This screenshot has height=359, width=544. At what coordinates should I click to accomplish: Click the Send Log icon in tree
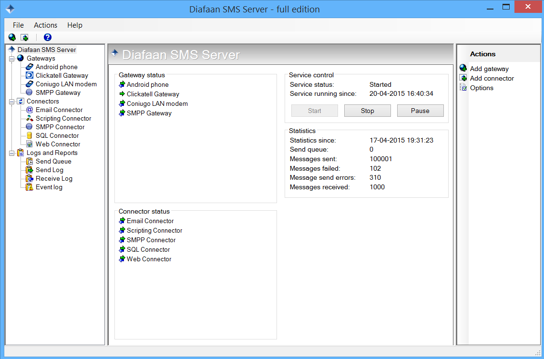tap(30, 170)
